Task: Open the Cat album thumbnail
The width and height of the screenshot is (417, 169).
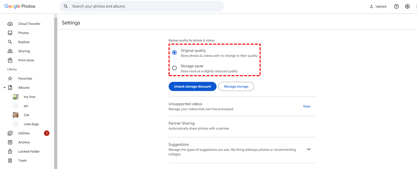Action: point(16,115)
